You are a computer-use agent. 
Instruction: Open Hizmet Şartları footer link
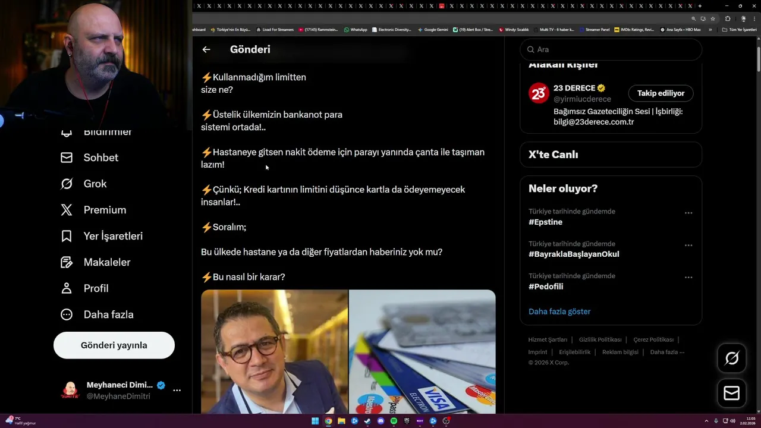tap(548, 340)
